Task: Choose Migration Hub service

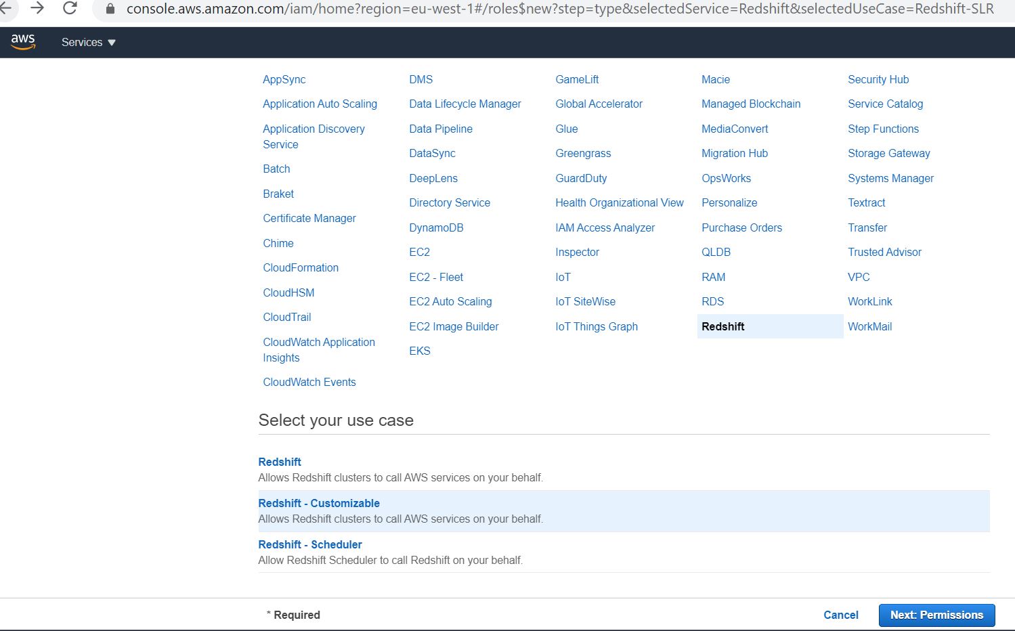Action: (x=735, y=153)
